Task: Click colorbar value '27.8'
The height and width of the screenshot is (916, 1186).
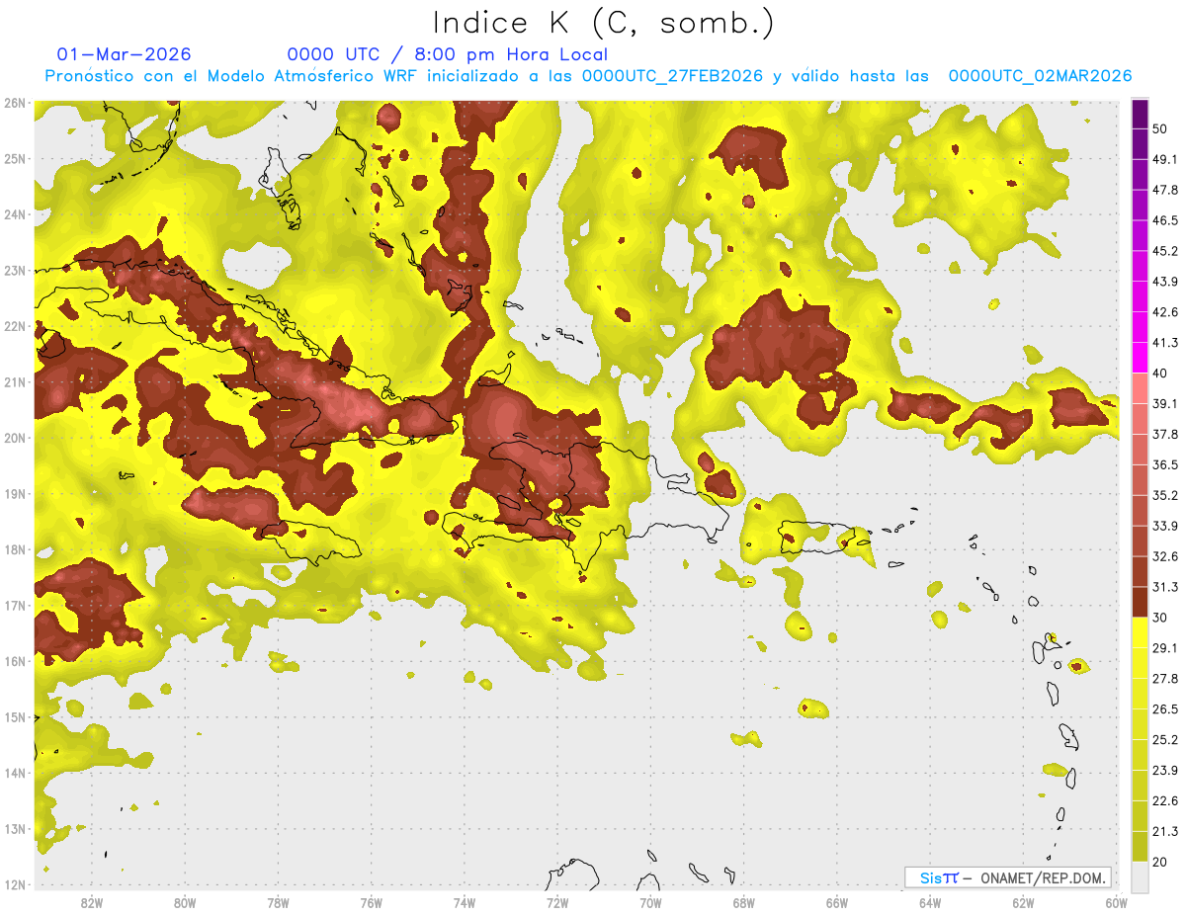Action: [1164, 679]
